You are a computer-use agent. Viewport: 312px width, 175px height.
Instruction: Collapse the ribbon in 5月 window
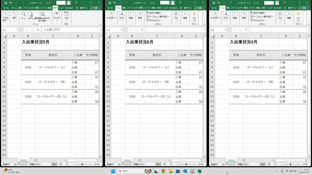100,24
